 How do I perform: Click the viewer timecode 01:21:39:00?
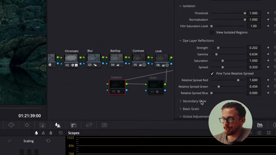(x=30, y=116)
